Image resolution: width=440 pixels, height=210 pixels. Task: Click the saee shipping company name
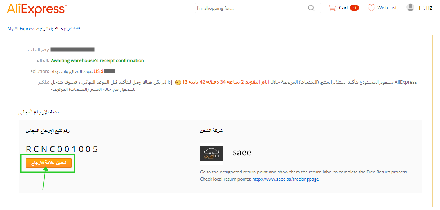tap(242, 153)
